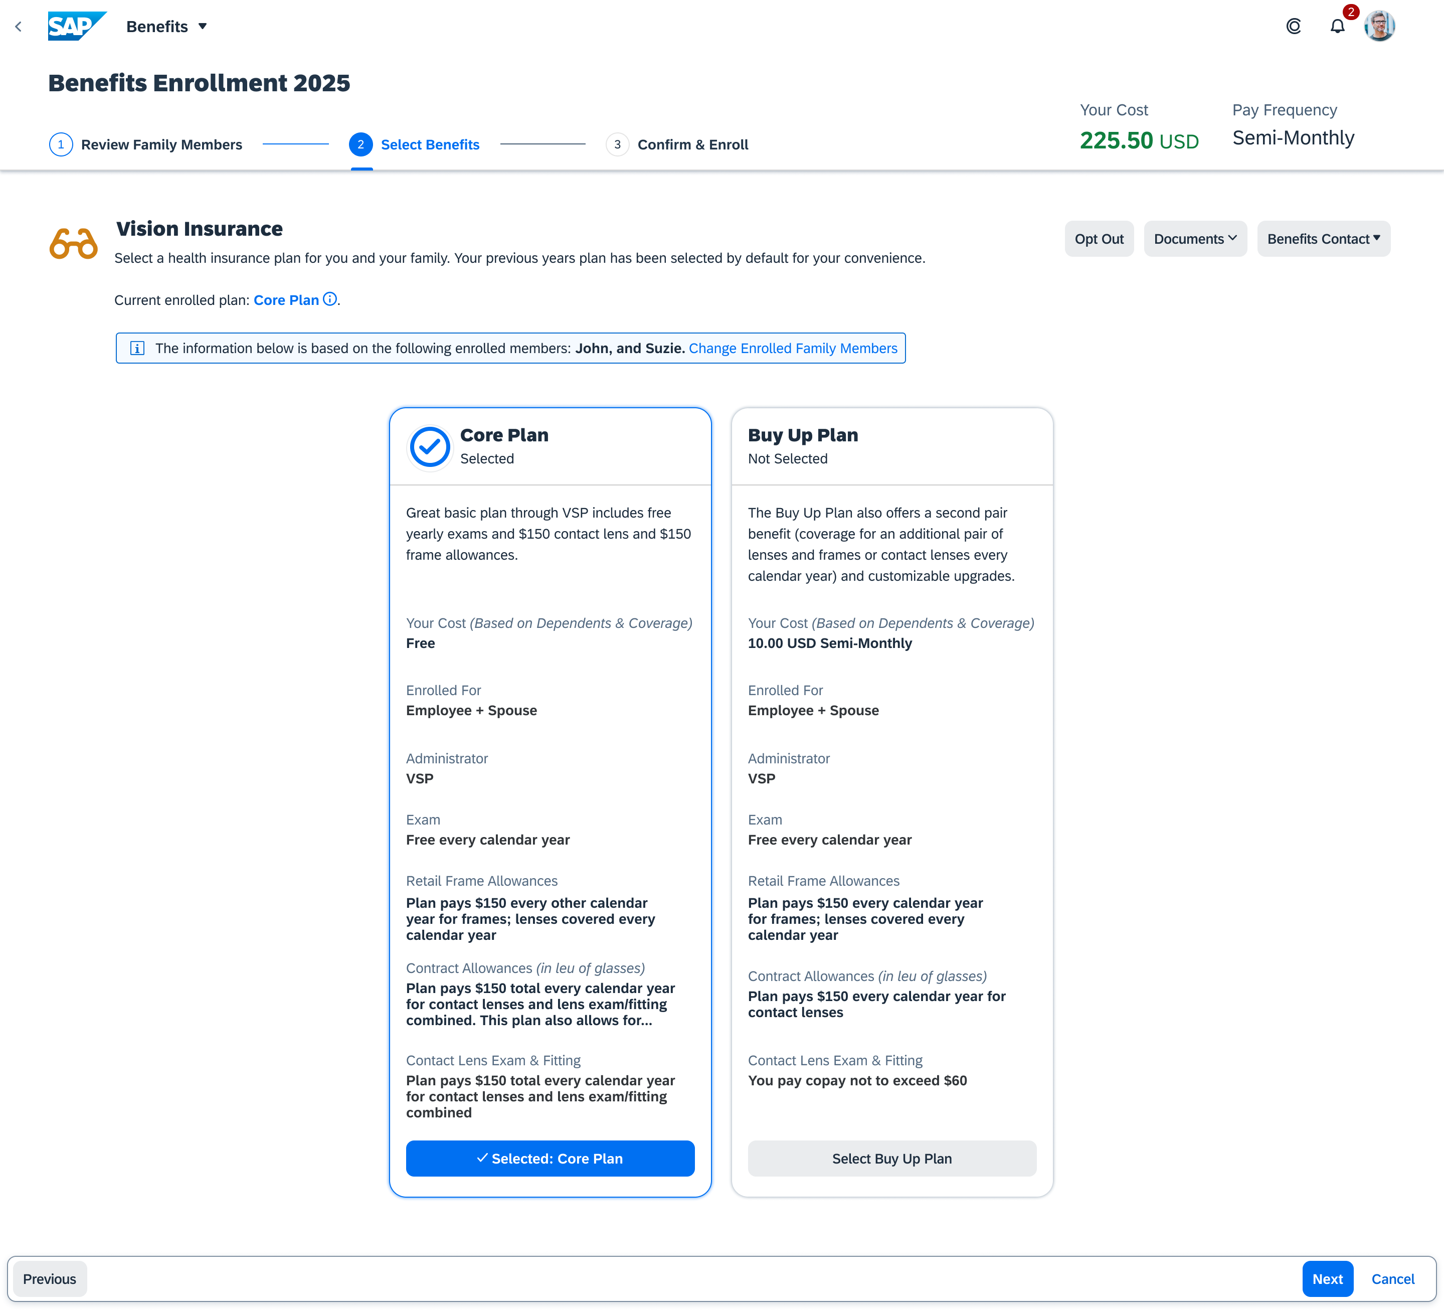This screenshot has width=1444, height=1312.
Task: Toggle the Core Plan selected checkmark
Action: [430, 446]
